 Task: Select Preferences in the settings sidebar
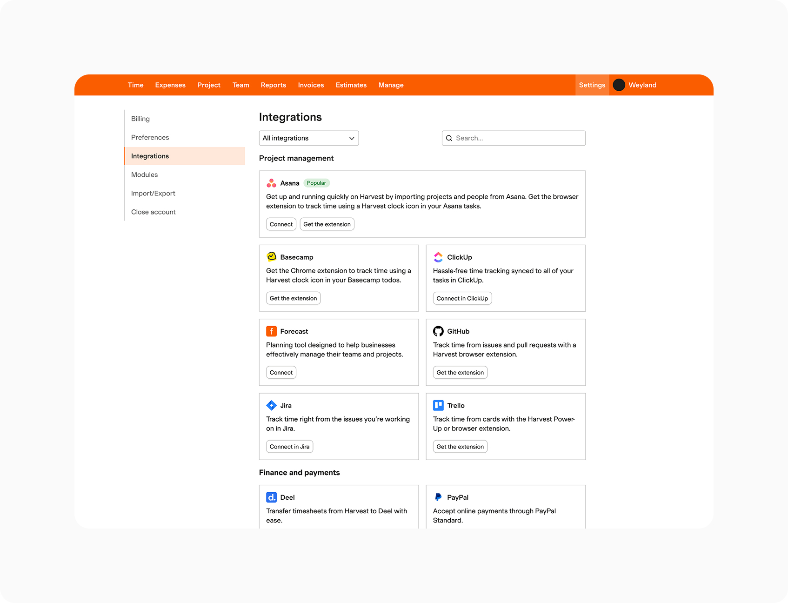pos(150,137)
